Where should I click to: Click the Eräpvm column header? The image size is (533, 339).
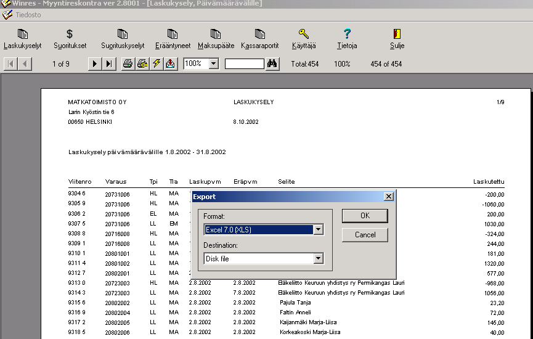click(x=245, y=182)
